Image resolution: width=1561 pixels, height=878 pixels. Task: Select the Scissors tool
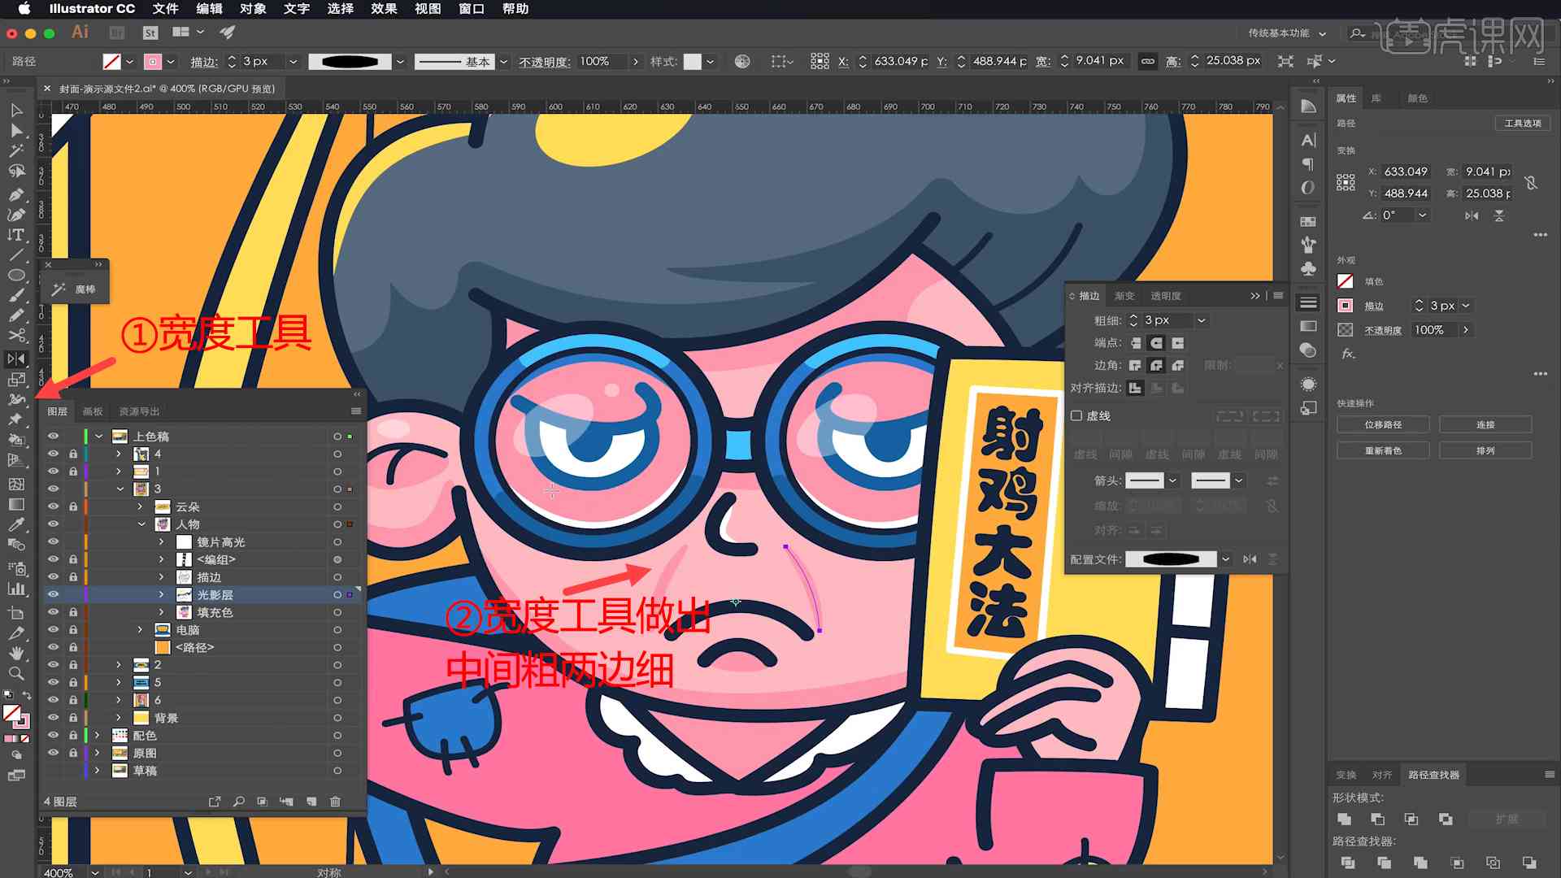(15, 335)
